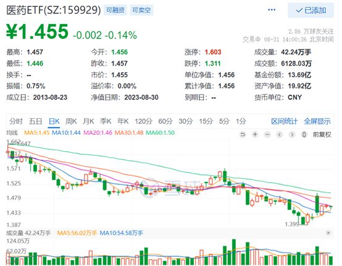Click the 可融资 tag

point(115,10)
